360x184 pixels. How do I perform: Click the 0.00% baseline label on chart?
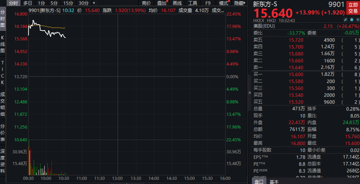[232, 76]
